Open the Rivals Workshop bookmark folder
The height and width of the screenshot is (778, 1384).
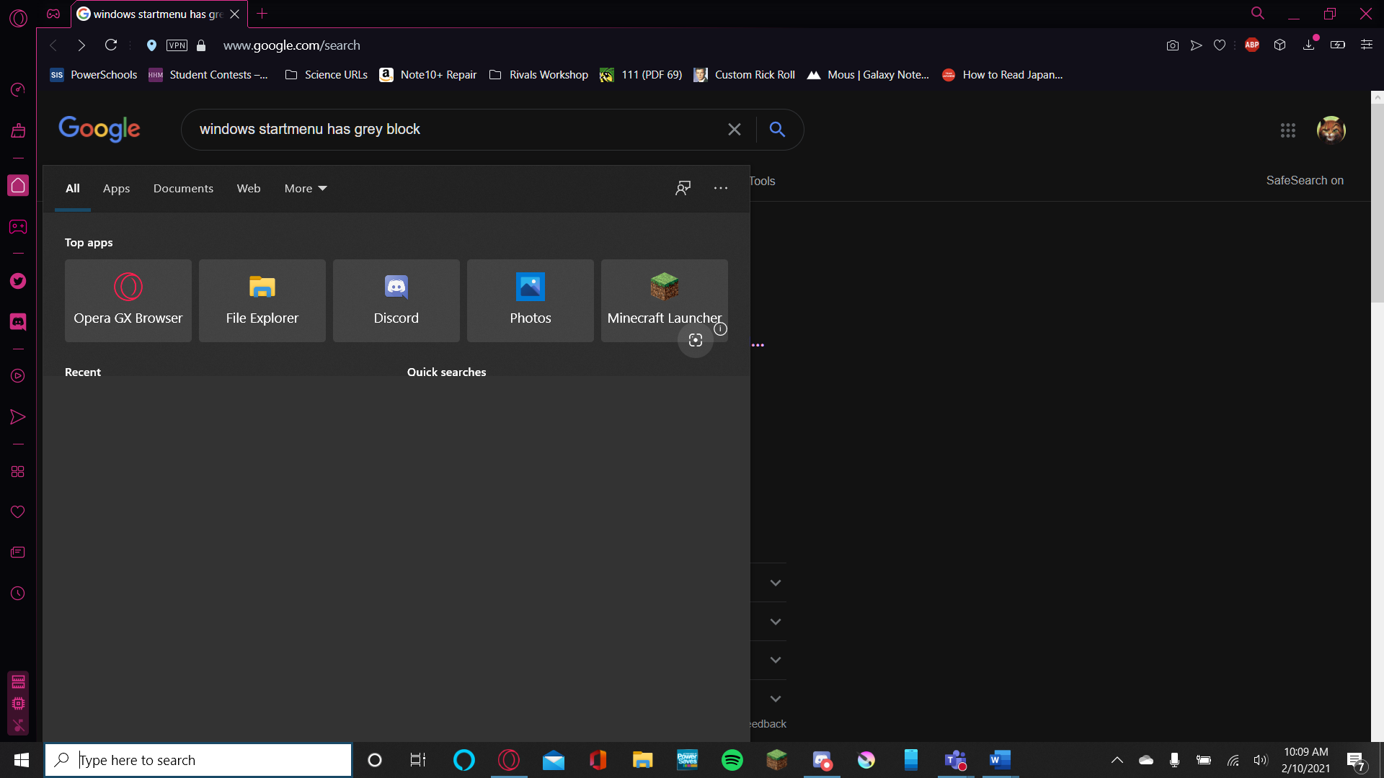538,75
